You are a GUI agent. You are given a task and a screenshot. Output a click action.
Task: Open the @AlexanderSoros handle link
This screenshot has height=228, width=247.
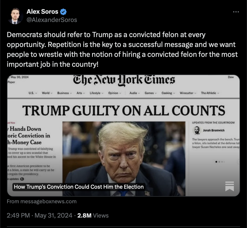pos(52,20)
